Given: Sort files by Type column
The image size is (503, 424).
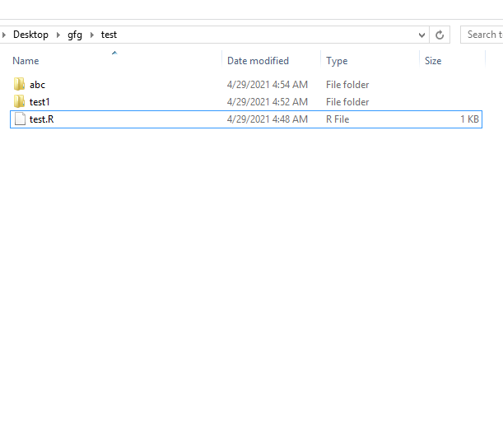Looking at the screenshot, I should click(x=337, y=61).
